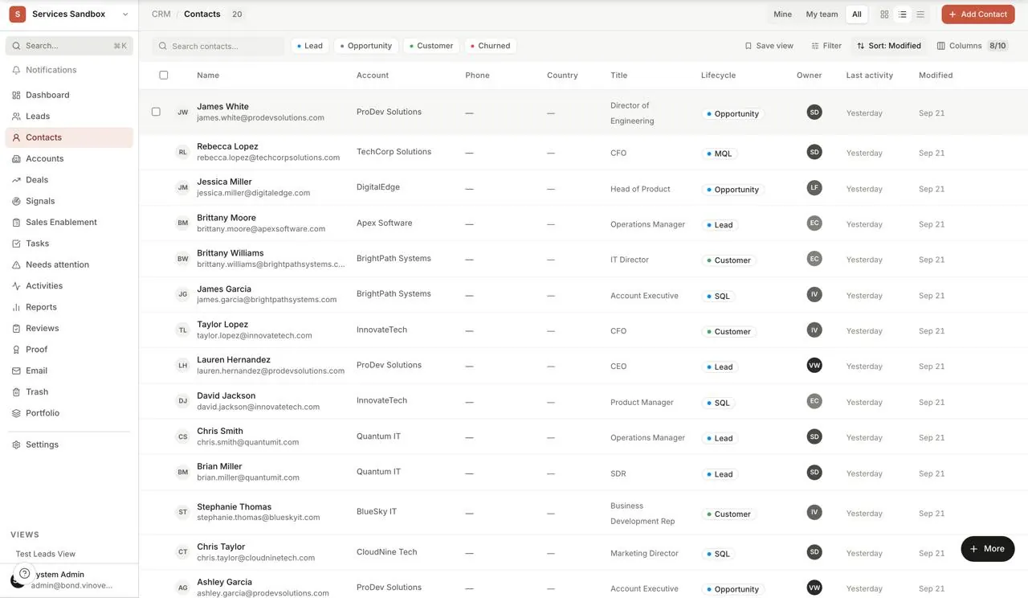This screenshot has height=598, width=1028.
Task: Select the All tab
Action: 857,14
